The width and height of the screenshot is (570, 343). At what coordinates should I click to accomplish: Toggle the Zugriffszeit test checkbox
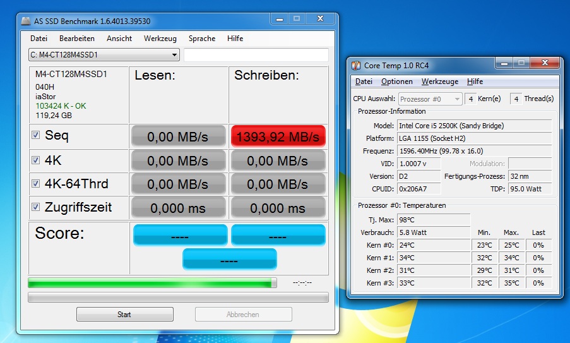tap(35, 207)
